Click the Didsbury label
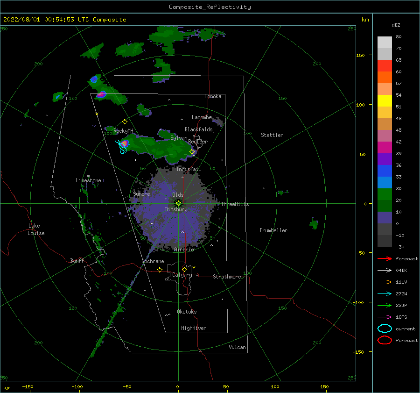 pos(176,209)
